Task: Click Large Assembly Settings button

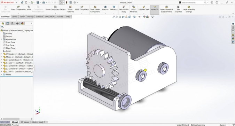Action: 189,9
